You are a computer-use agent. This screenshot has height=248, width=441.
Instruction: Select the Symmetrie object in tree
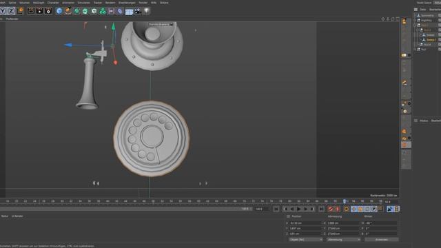pos(427,15)
